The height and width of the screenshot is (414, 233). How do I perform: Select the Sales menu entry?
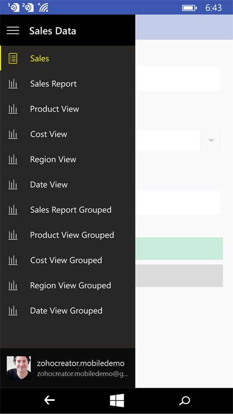point(67,58)
